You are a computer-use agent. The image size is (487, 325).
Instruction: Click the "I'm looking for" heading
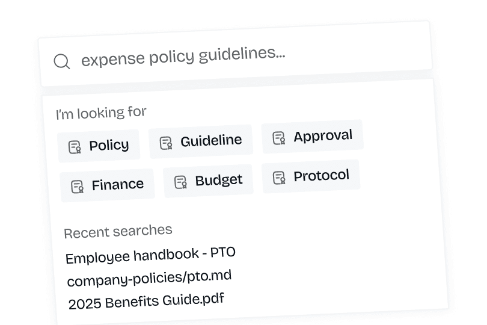pyautogui.click(x=101, y=112)
